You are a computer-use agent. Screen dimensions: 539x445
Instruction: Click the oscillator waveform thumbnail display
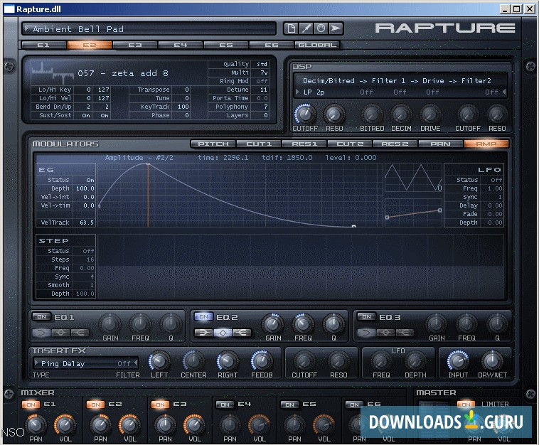click(53, 73)
